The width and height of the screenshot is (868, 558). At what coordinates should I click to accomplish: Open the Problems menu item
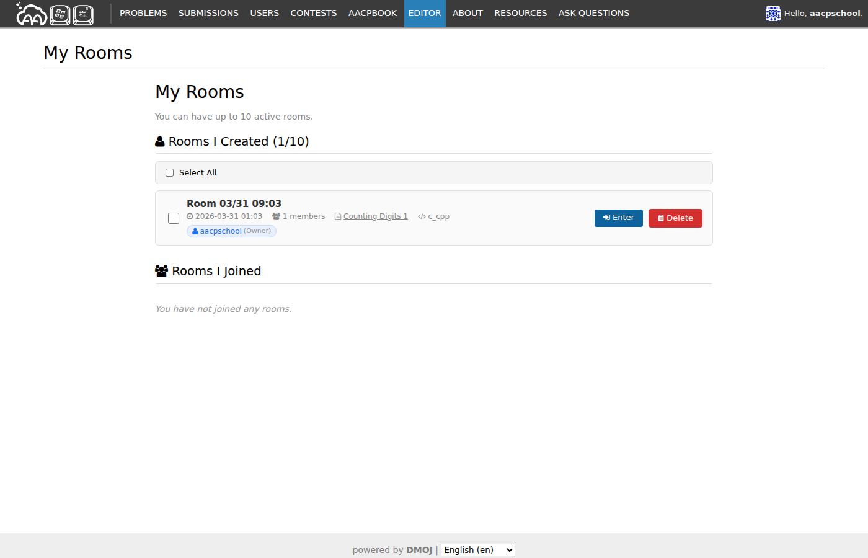[143, 13]
